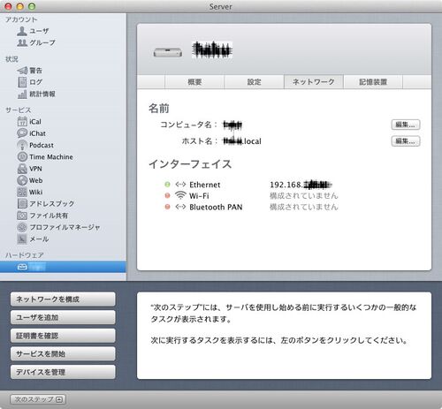The height and width of the screenshot is (409, 442).
Task: Open the 警告 alerts megaphone icon
Action: 22,71
